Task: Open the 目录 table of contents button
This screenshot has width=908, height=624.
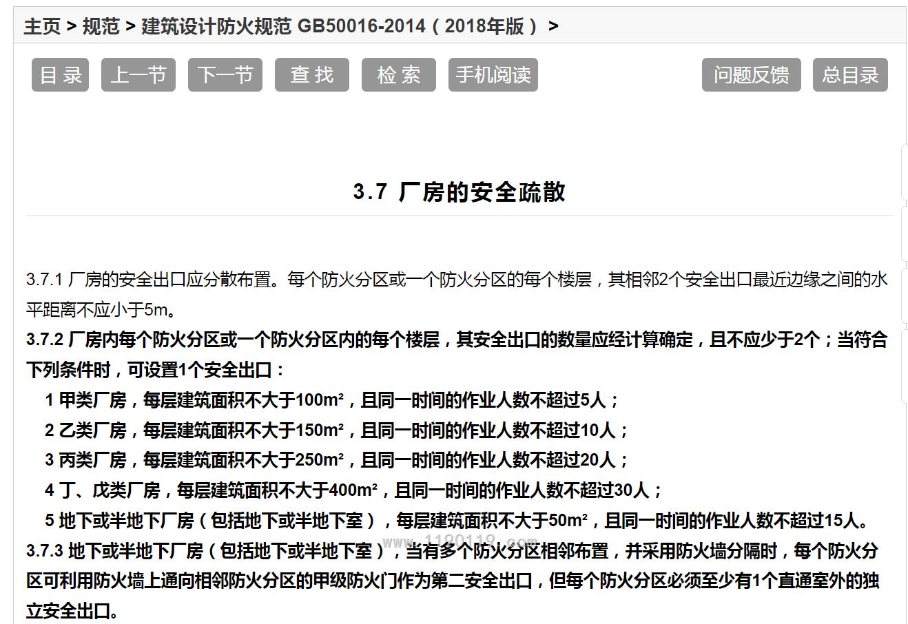Action: point(60,75)
